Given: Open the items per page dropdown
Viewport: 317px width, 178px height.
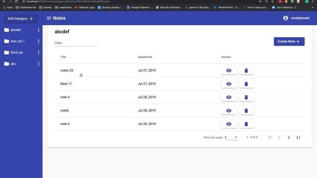Looking at the screenshot, I should click(231, 137).
